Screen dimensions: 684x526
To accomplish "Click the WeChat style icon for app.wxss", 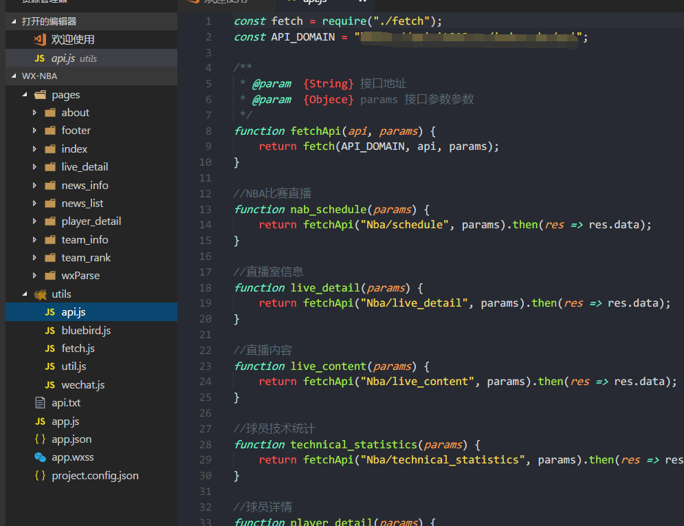I will (40, 457).
